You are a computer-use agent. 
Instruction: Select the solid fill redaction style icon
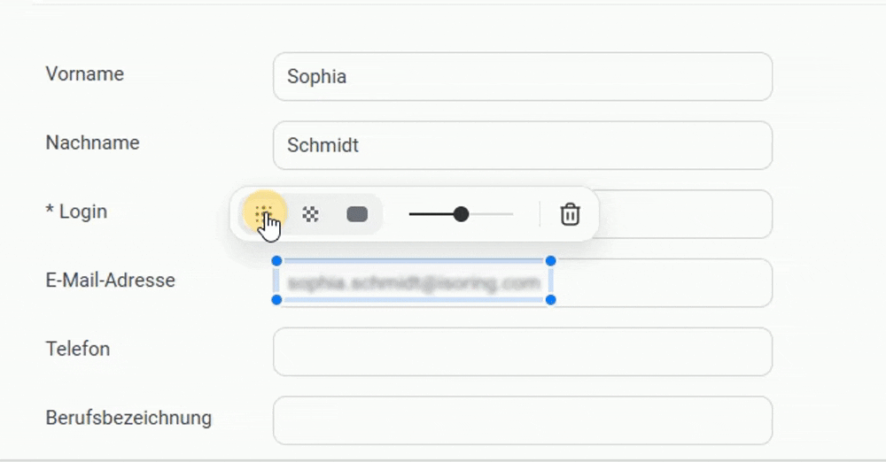(x=357, y=214)
